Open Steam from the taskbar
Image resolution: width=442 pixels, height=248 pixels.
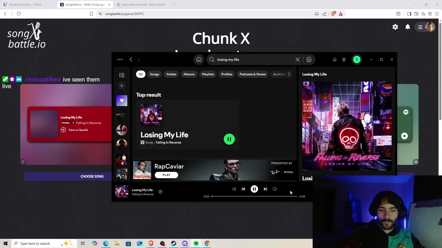174,244
